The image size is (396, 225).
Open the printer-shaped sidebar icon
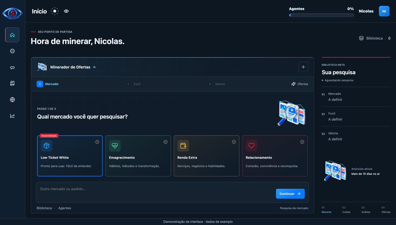(x=12, y=51)
